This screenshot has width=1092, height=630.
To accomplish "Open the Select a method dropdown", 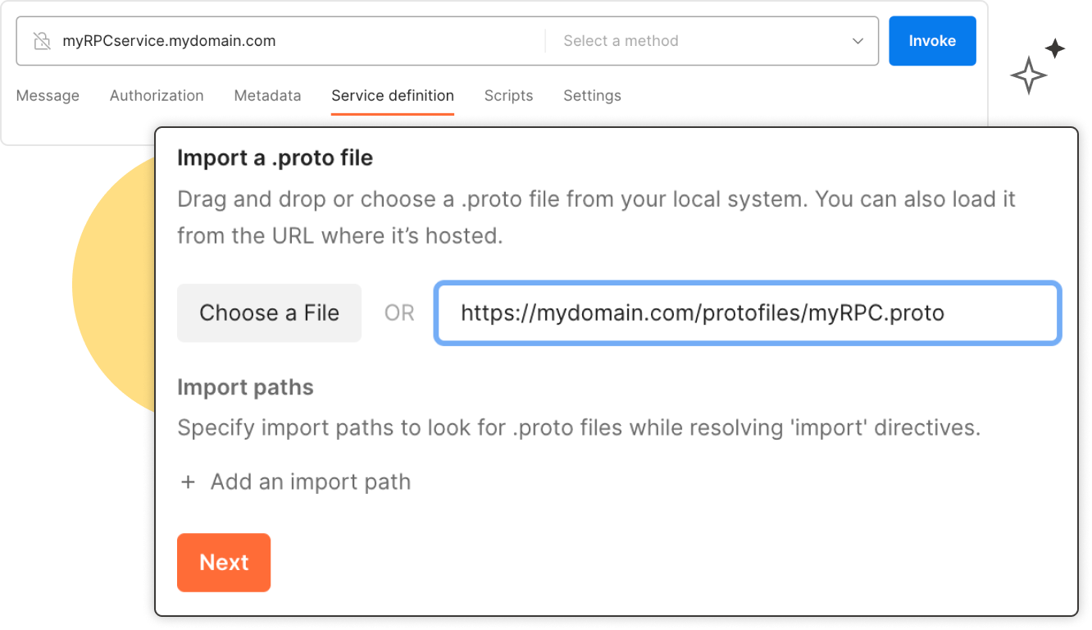I will 705,40.
